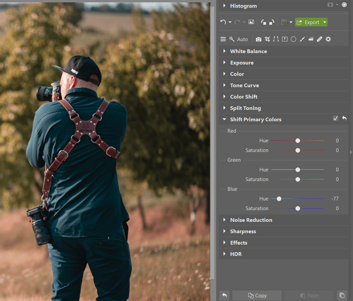Select the Align Lines perspective tool

[276, 39]
